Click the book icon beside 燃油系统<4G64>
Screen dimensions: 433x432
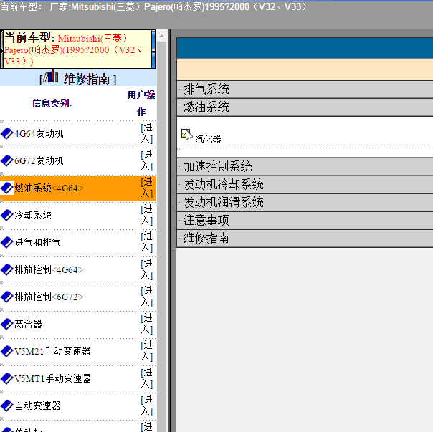[x=7, y=188]
